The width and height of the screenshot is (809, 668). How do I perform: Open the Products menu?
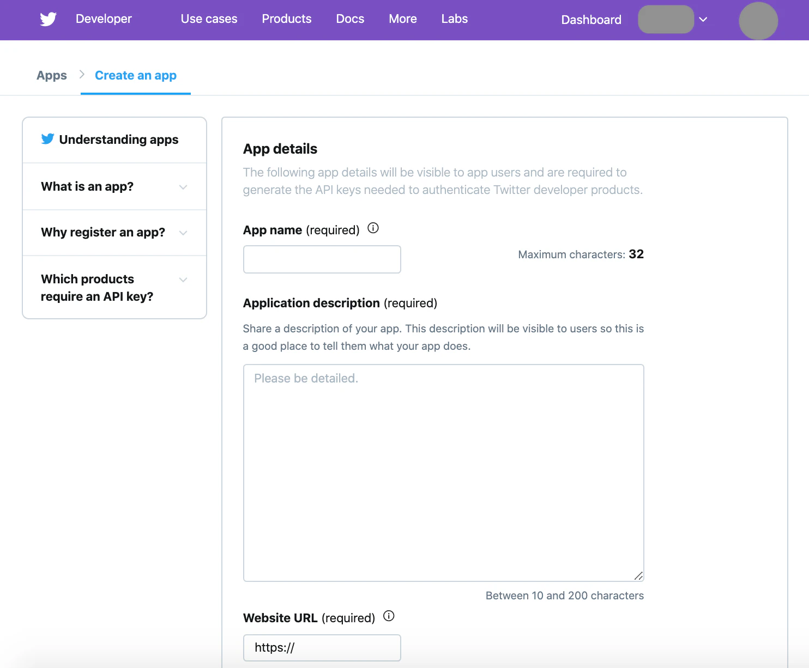[x=287, y=19]
